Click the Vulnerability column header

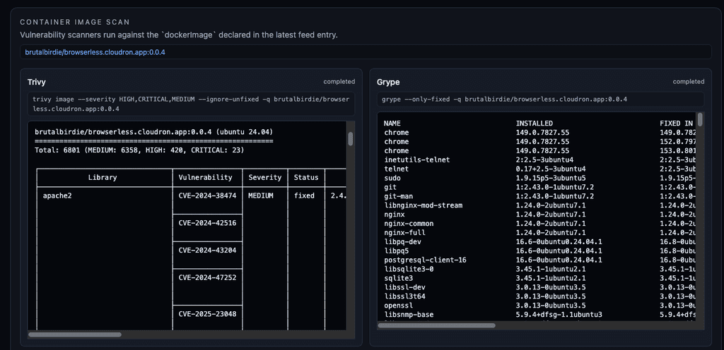[x=206, y=177]
